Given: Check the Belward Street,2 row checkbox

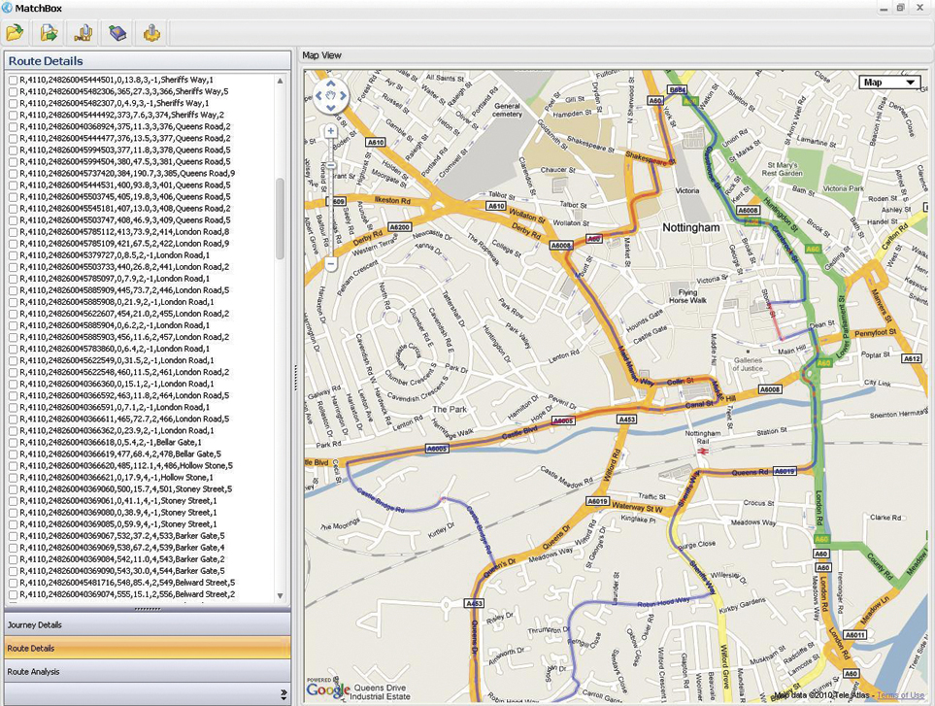Looking at the screenshot, I should coord(13,593).
